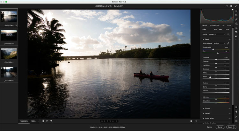Toggle the color sampler overlay tool
Viewport: 239px width, 131px height.
coord(236,117)
